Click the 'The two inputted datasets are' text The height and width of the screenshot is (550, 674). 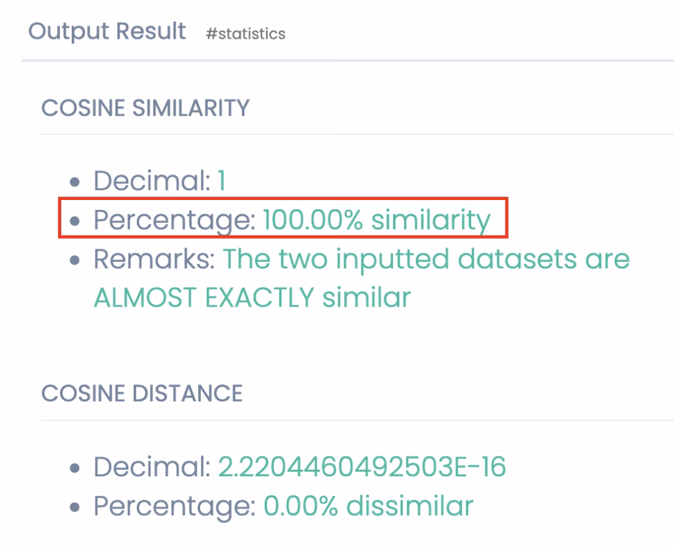[x=427, y=259]
